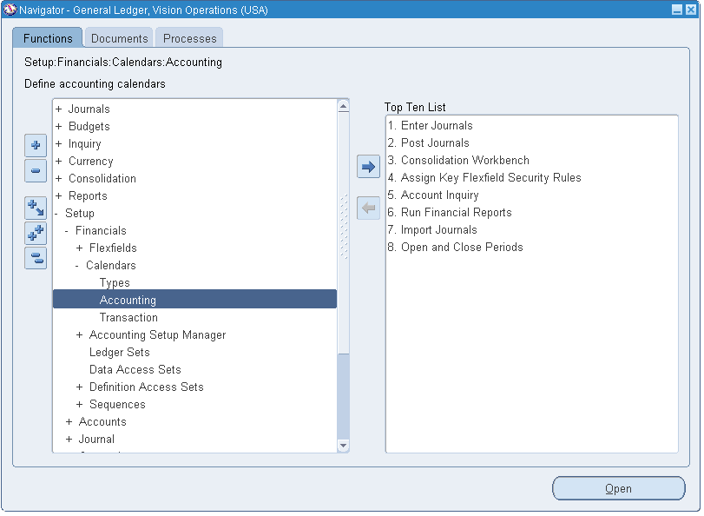Click the Remove from List left arrow
704x516 pixels.
pyautogui.click(x=368, y=208)
